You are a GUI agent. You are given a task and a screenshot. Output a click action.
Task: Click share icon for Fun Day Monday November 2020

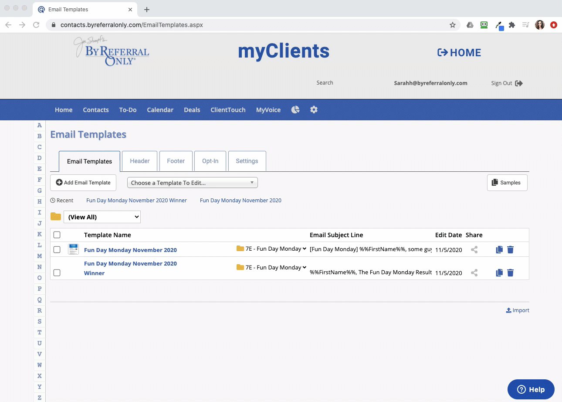[x=474, y=250]
